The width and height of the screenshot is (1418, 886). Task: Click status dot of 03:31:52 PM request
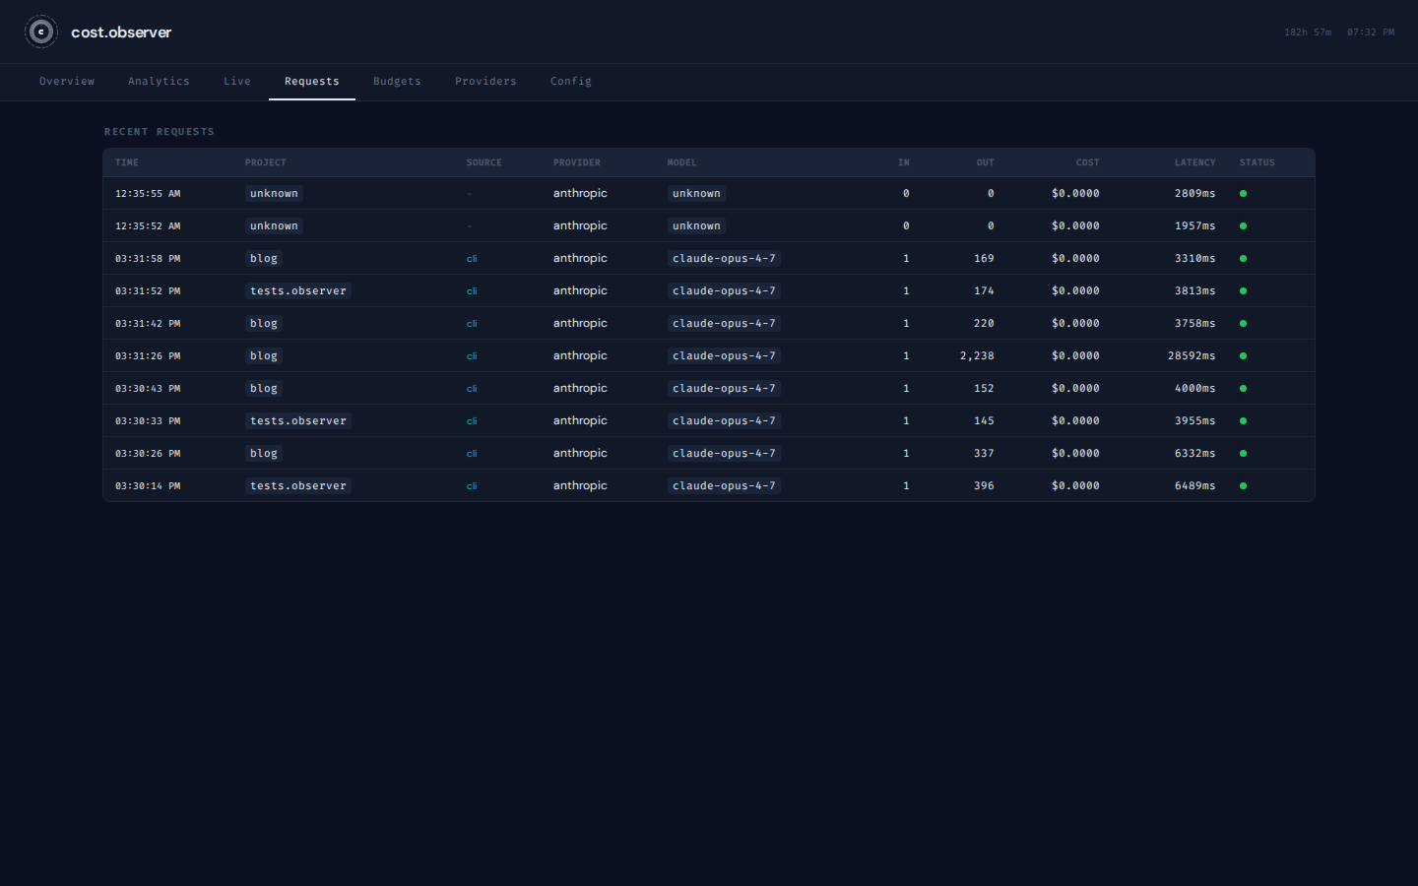click(1243, 291)
